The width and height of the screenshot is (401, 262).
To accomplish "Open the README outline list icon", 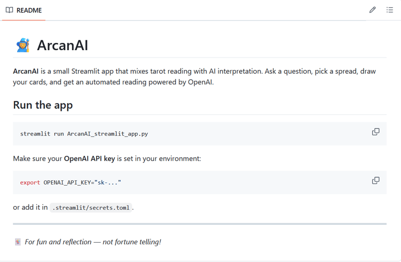I will (x=390, y=10).
